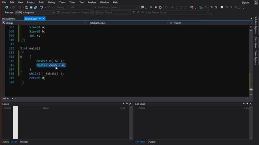The image size is (259, 145).
Task: Collapse the main() function outline
Action: [21, 48]
